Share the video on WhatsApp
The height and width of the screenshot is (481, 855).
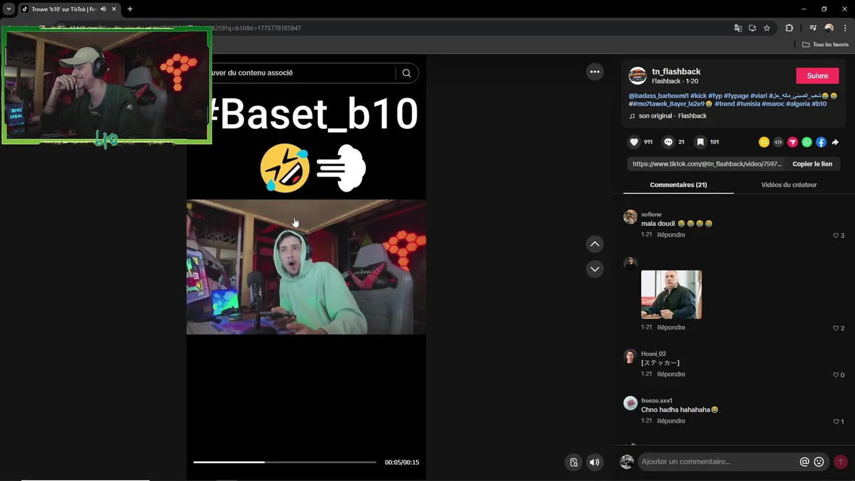click(x=807, y=142)
